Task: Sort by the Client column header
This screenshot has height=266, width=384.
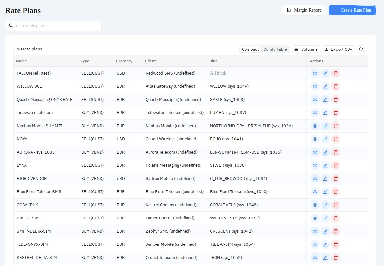Action: (150, 61)
